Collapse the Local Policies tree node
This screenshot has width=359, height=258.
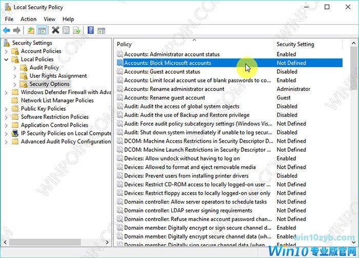point(6,59)
